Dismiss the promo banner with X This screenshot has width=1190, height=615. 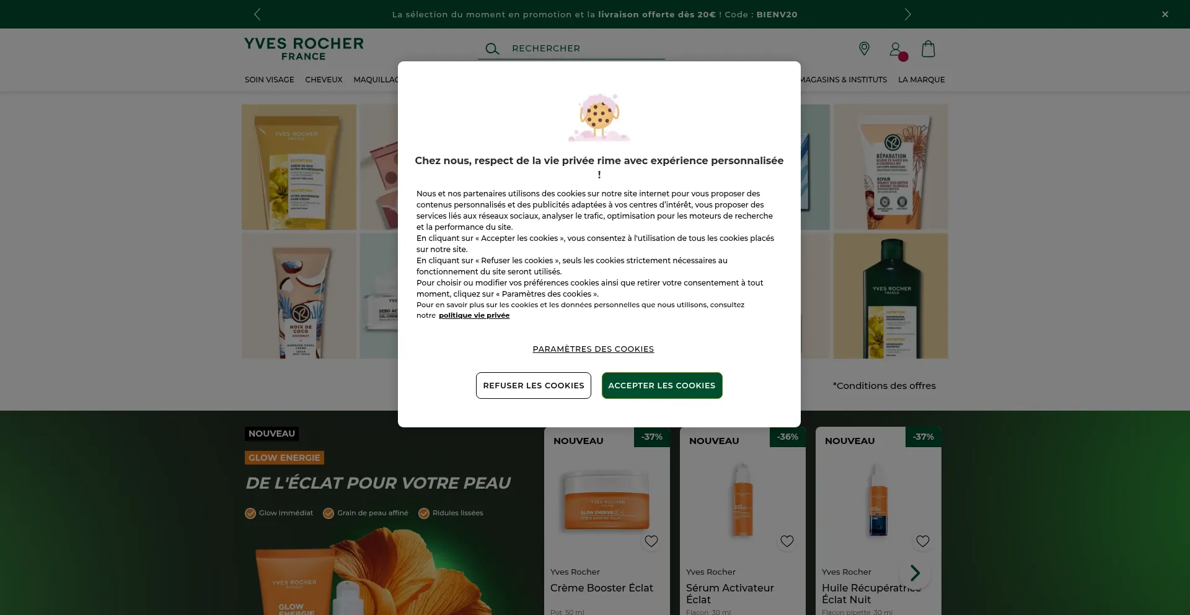(x=1165, y=14)
